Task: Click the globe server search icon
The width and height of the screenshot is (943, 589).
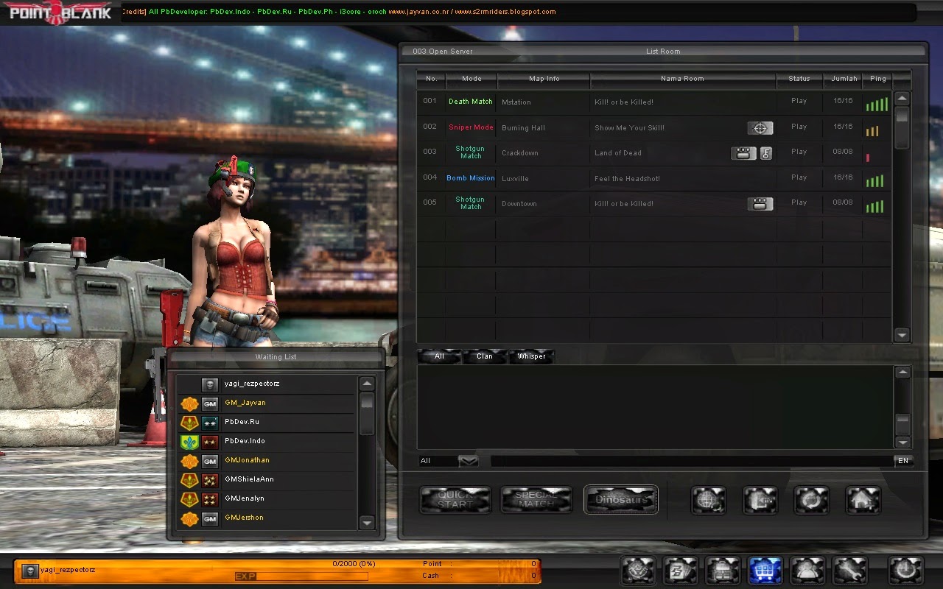Action: point(709,500)
